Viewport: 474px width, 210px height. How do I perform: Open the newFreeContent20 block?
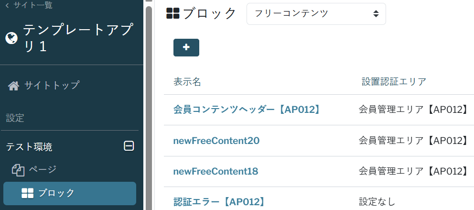pyautogui.click(x=216, y=140)
